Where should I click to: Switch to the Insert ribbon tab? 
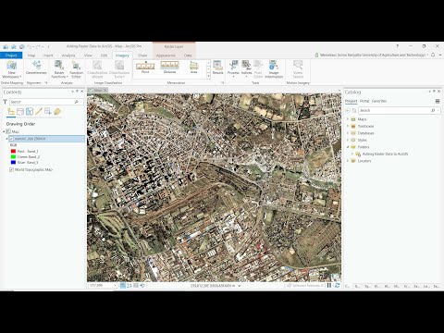48,55
